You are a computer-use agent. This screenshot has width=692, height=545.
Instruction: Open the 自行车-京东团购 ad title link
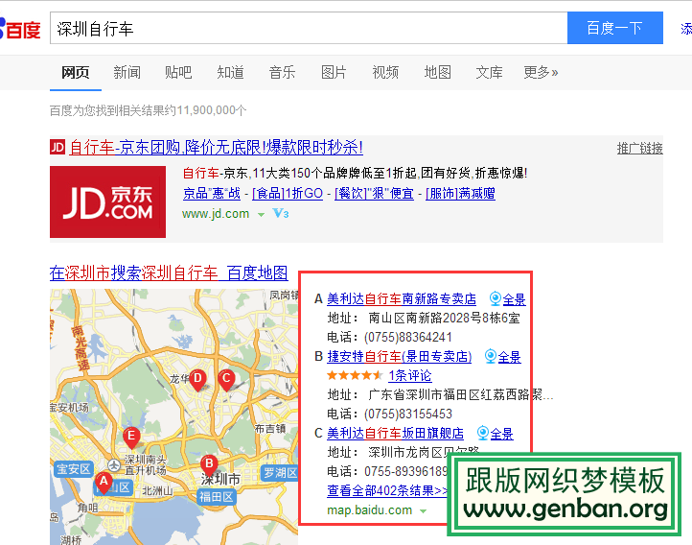click(x=217, y=148)
